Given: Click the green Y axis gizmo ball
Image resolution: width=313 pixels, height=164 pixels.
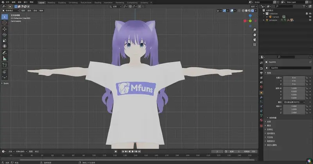Looking at the screenshot, I should click(x=250, y=21).
